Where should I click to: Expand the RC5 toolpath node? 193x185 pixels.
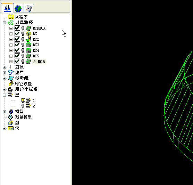pos(11,56)
